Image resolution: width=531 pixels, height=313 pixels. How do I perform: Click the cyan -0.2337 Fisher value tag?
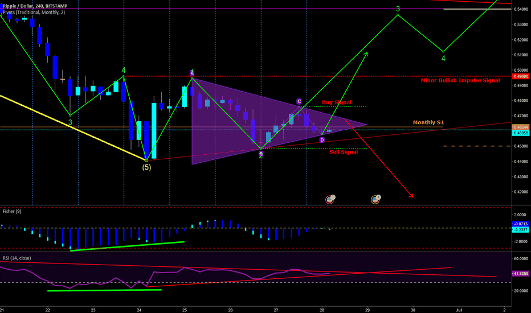pos(521,229)
